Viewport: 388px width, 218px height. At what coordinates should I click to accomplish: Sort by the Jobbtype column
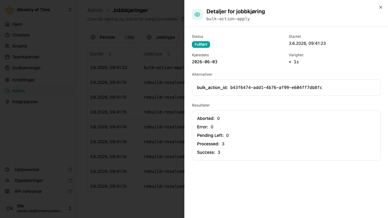pos(157,54)
